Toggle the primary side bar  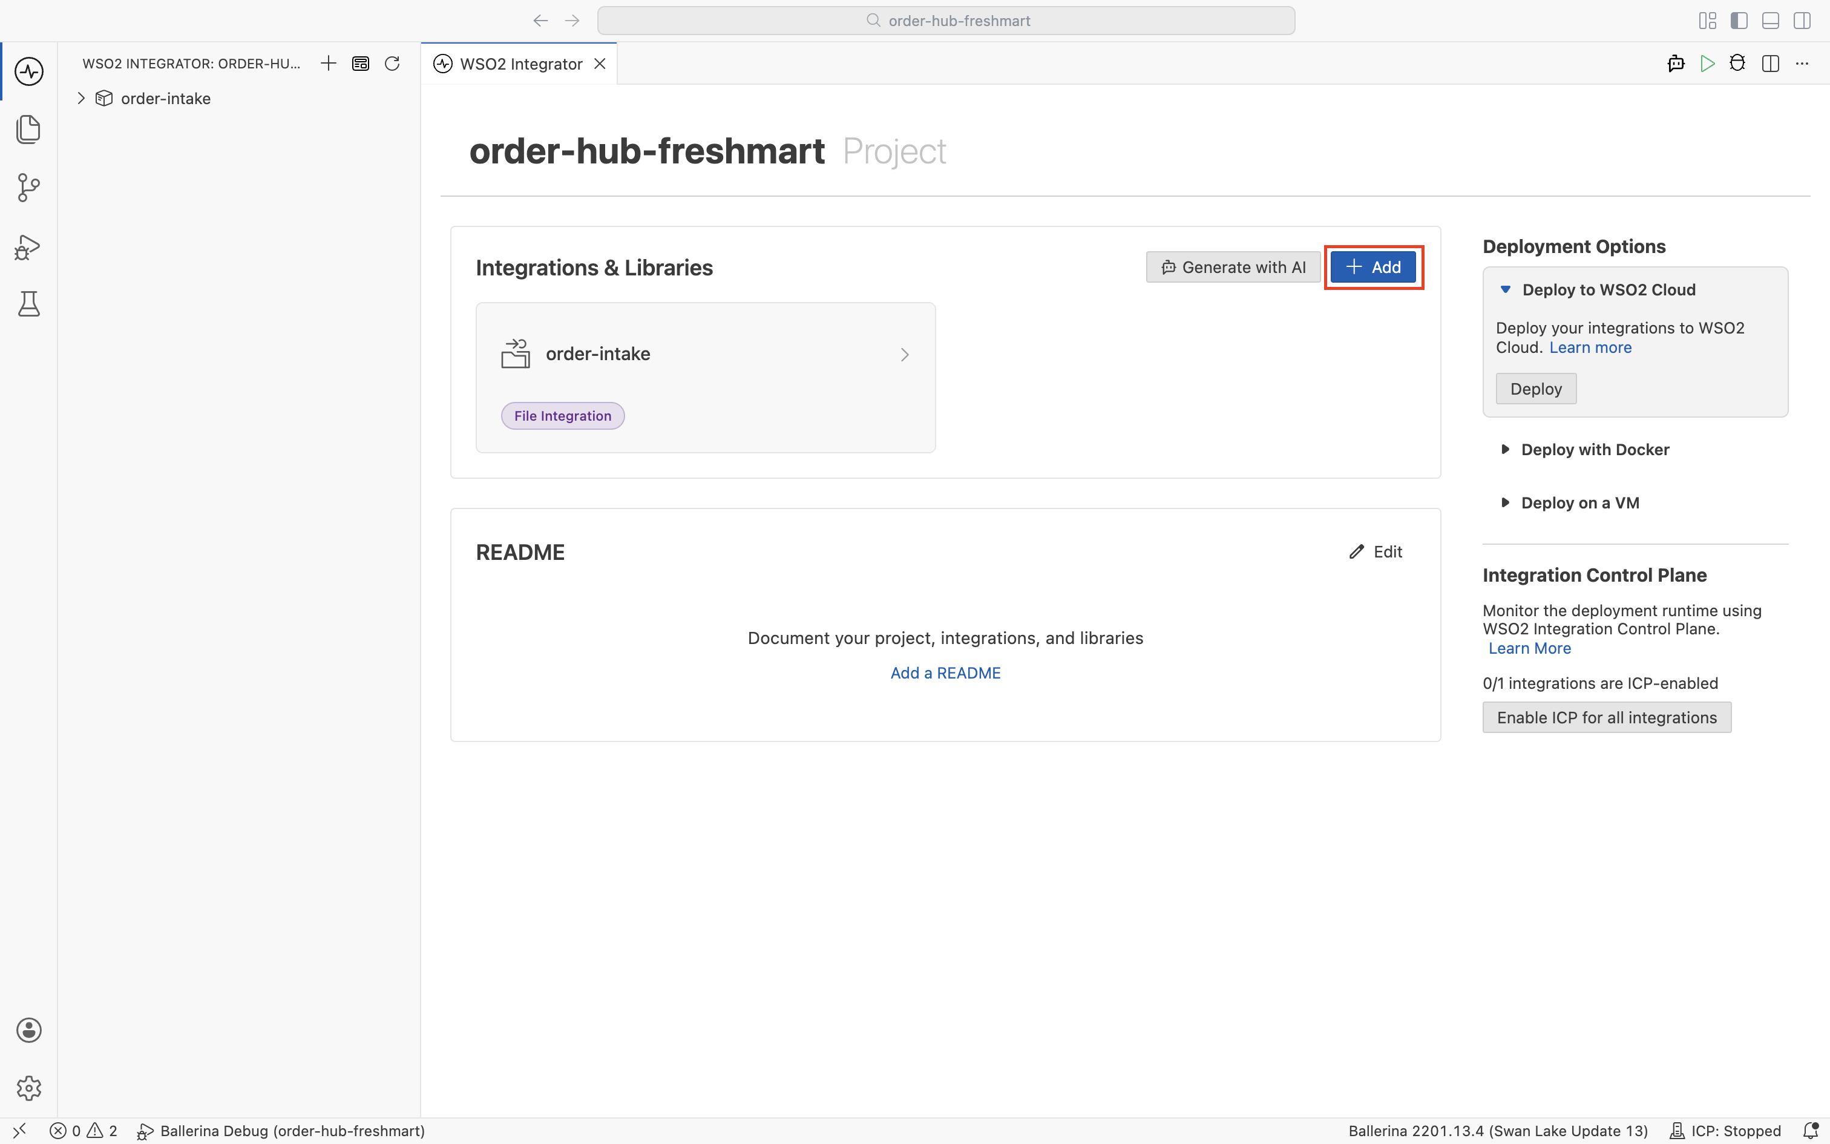tap(1739, 21)
